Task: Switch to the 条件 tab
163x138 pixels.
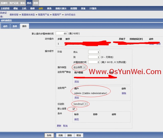Action: 15,26
